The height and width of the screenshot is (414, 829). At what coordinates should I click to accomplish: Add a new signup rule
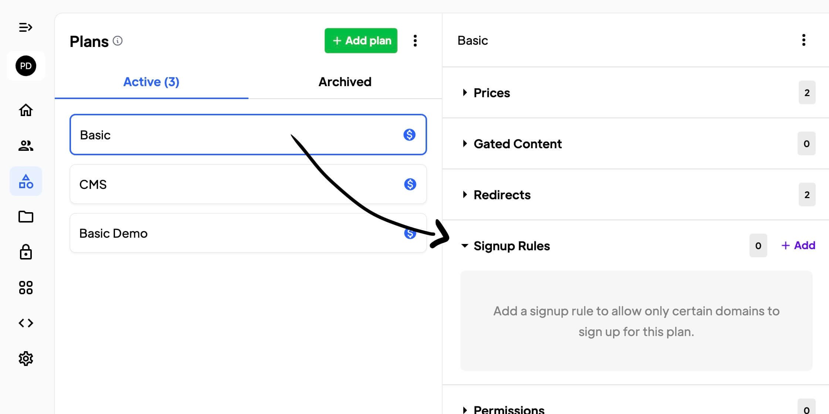coord(798,245)
